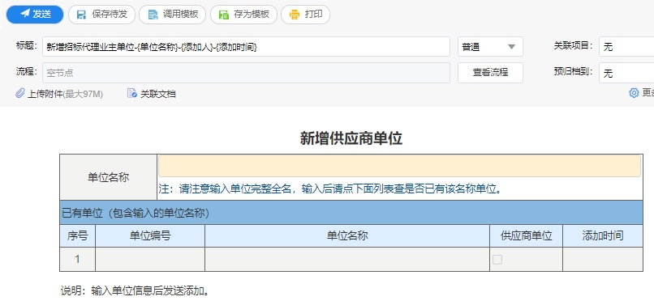654x305 pixels.
Task: Click the printer icon
Action: click(295, 15)
